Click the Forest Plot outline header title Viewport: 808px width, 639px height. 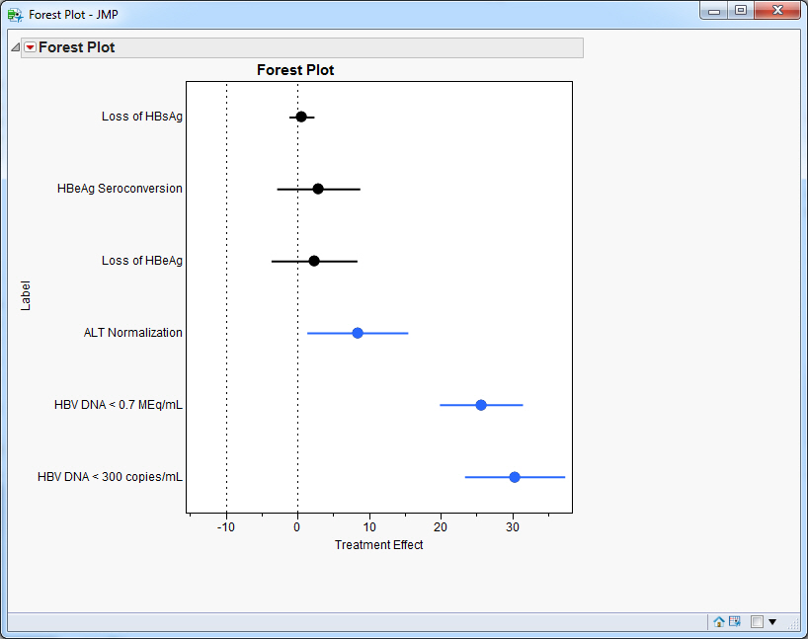tap(76, 47)
